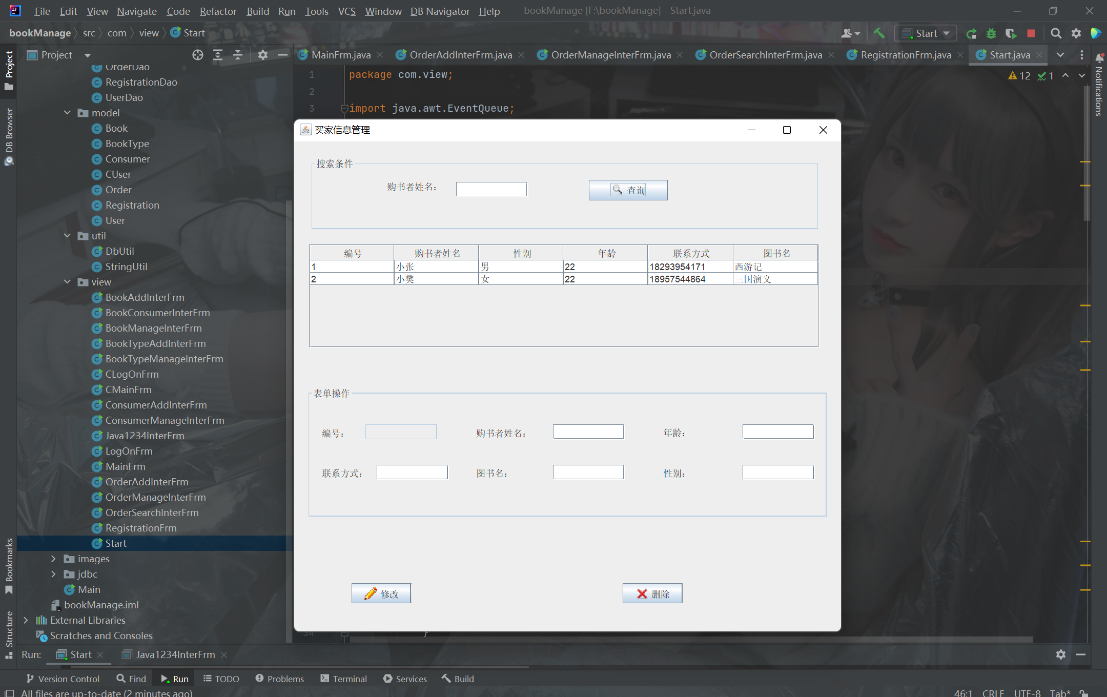Select Opened File locate target icon
1107x697 pixels.
click(x=198, y=55)
